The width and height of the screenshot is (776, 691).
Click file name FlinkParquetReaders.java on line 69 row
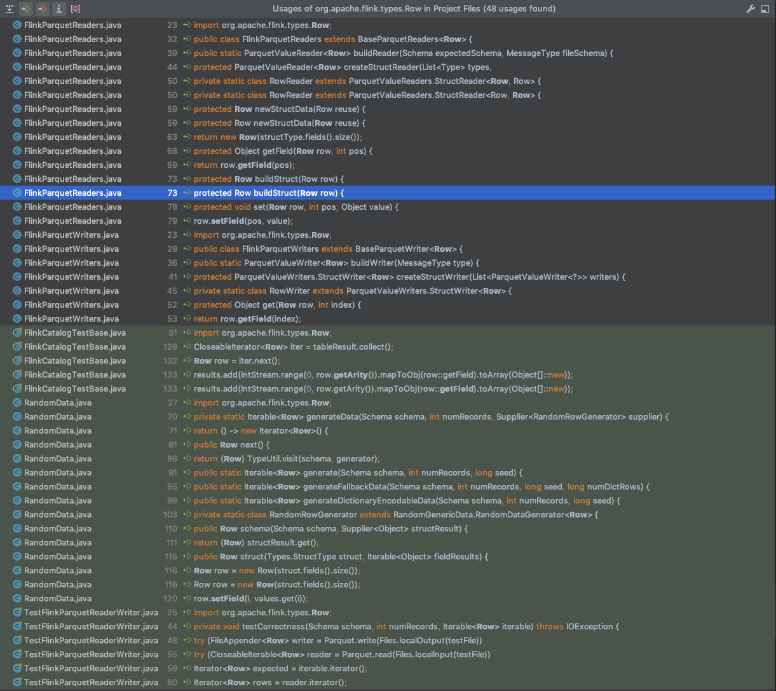(72, 165)
